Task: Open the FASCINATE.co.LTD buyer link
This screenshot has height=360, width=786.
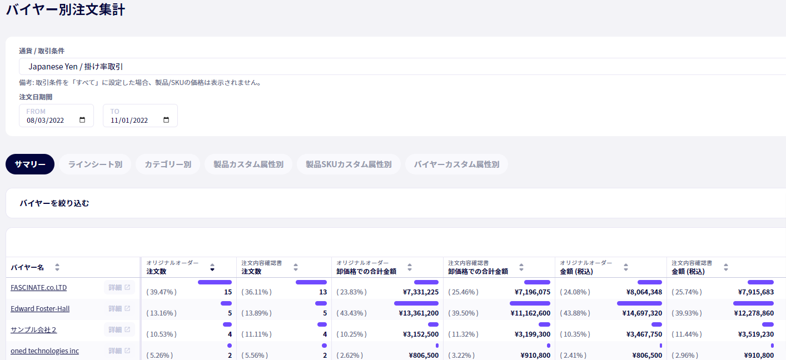Action: click(39, 288)
